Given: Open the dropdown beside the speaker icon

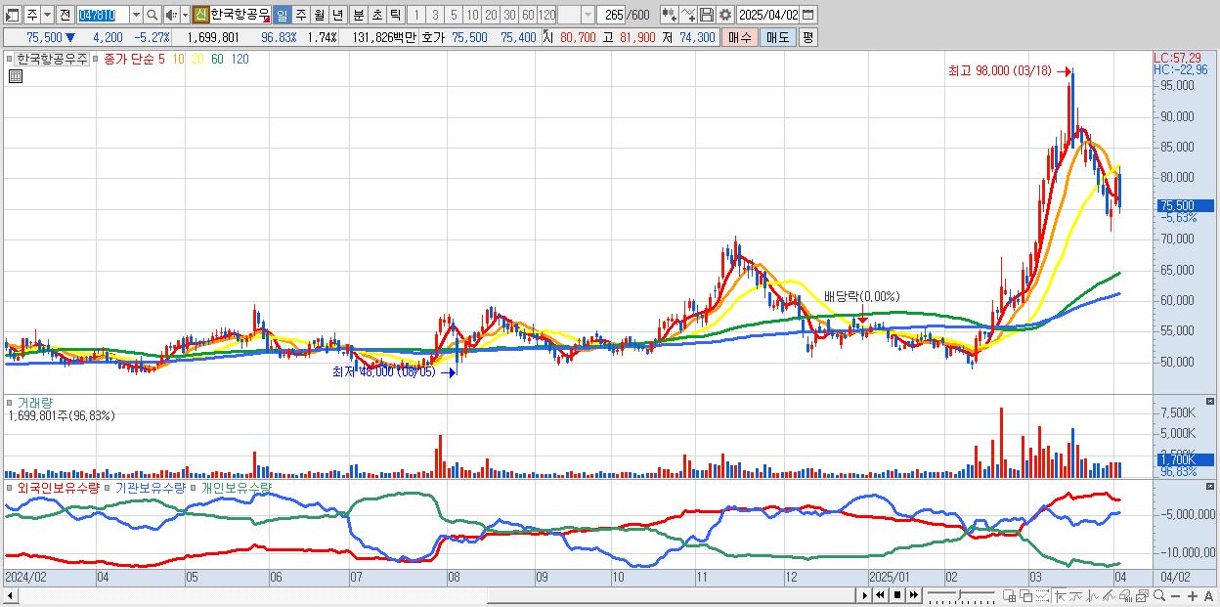Looking at the screenshot, I should (x=185, y=15).
